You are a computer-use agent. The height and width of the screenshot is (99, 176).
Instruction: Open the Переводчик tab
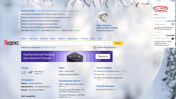point(73,39)
